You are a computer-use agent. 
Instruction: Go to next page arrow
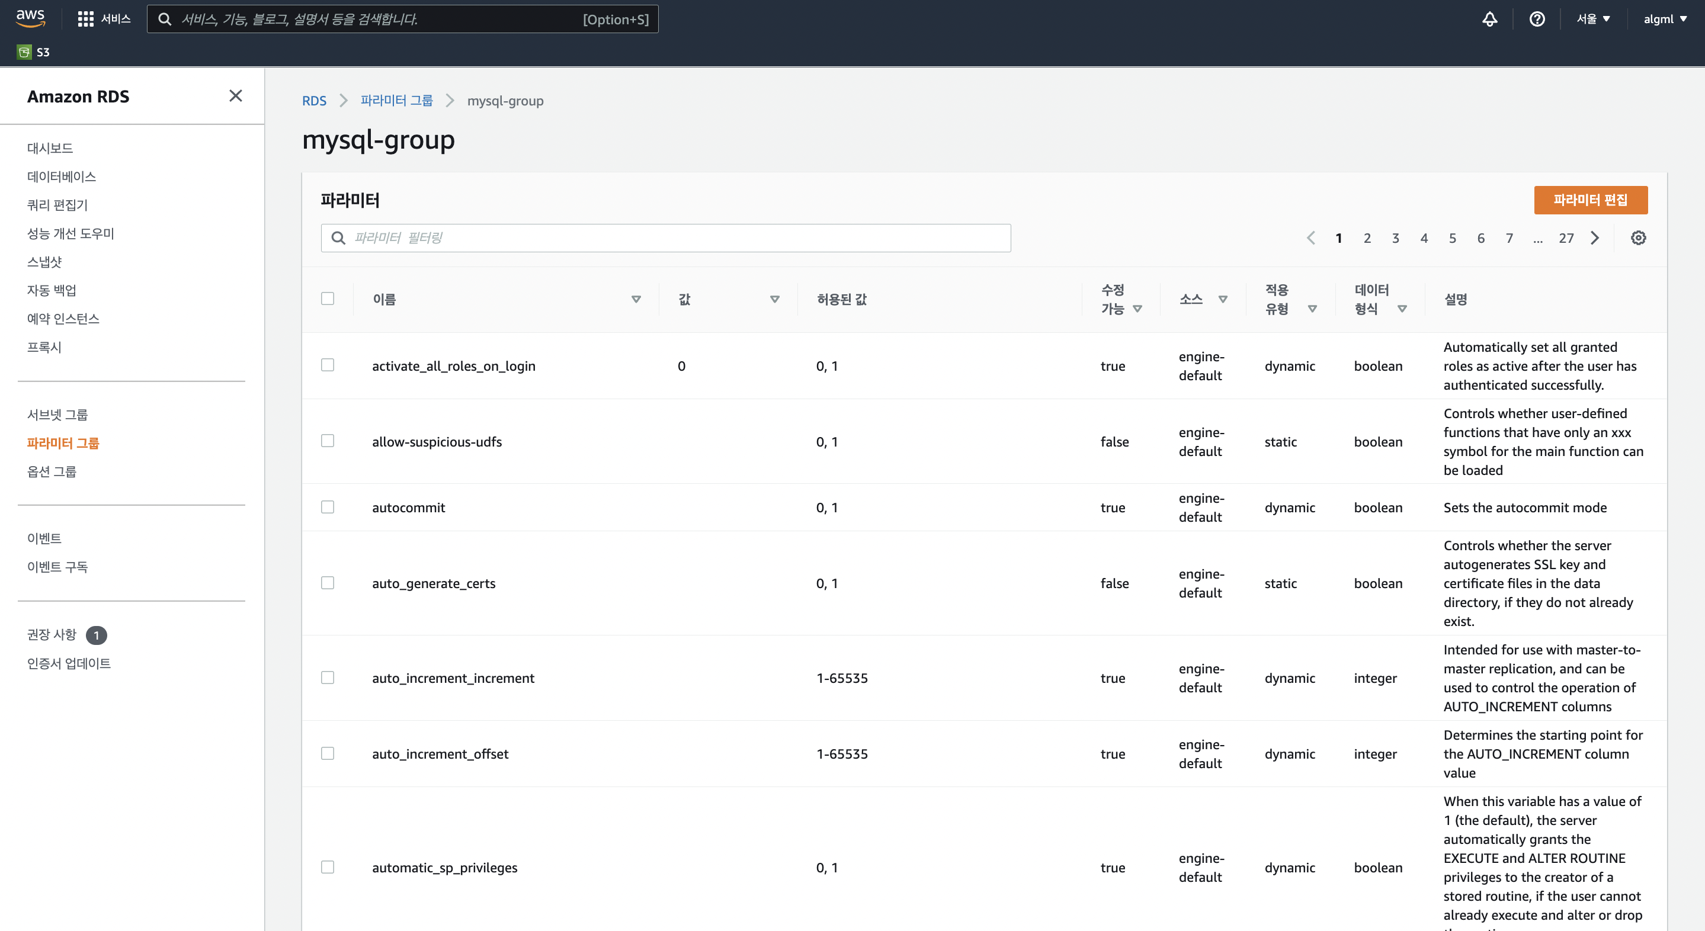click(x=1595, y=238)
